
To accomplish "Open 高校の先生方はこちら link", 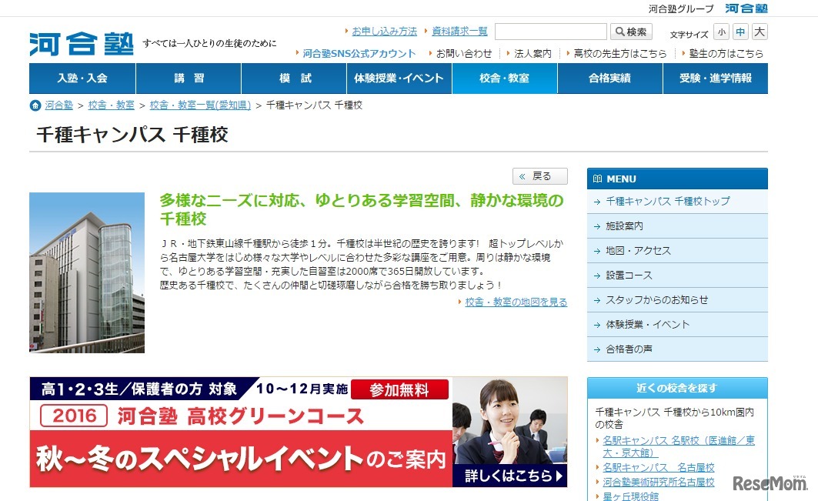I will point(619,53).
